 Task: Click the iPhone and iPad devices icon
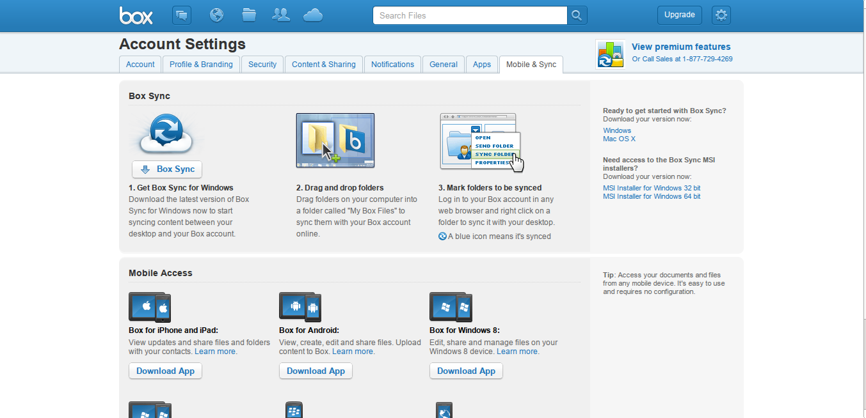[150, 307]
